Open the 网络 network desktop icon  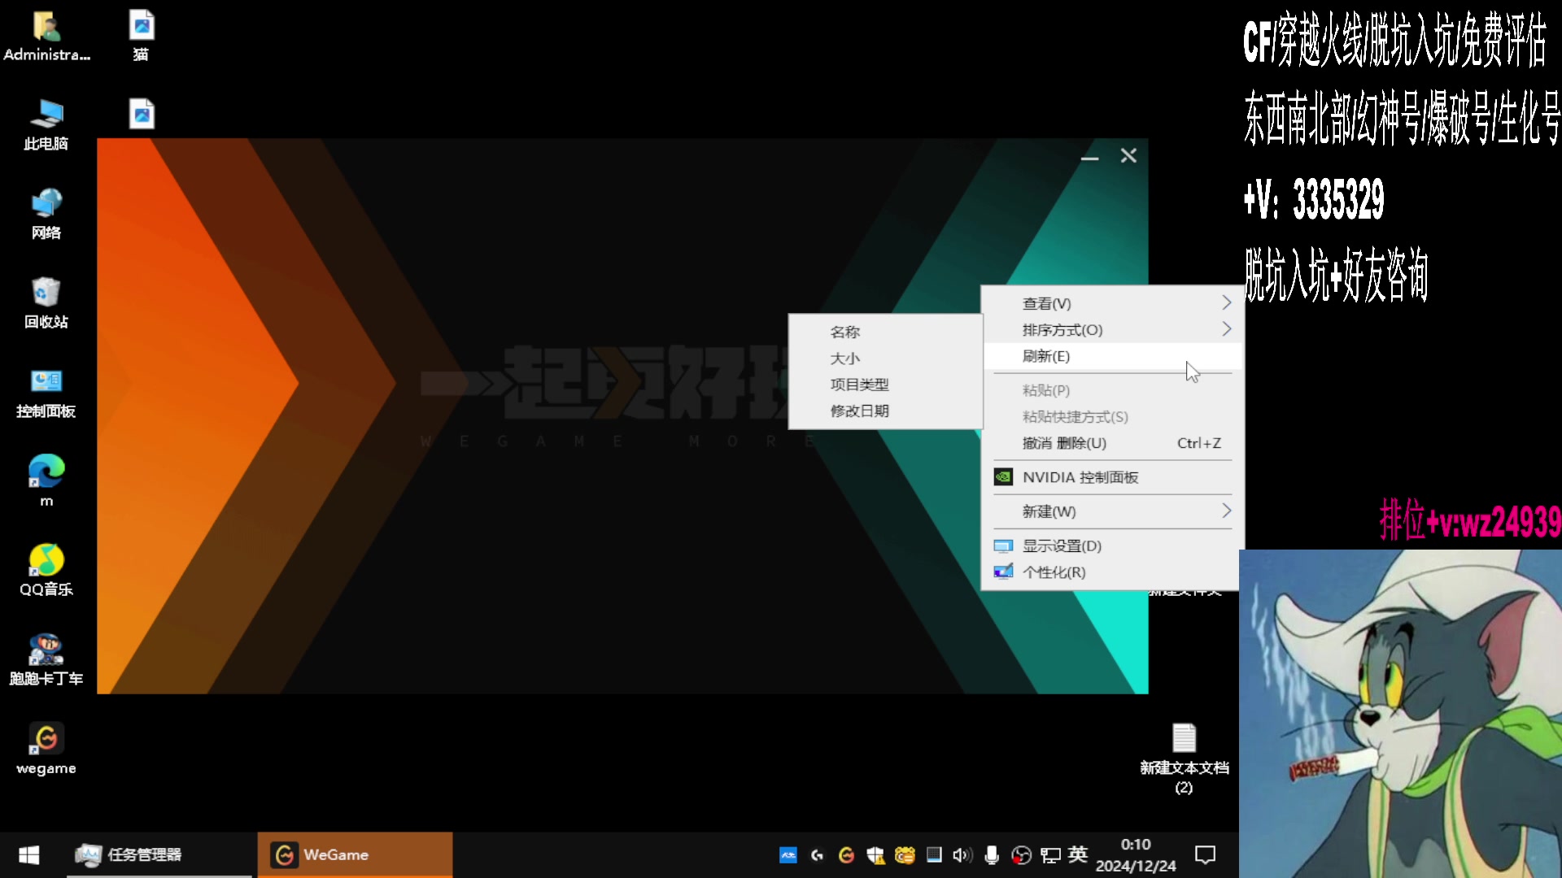[x=46, y=215]
